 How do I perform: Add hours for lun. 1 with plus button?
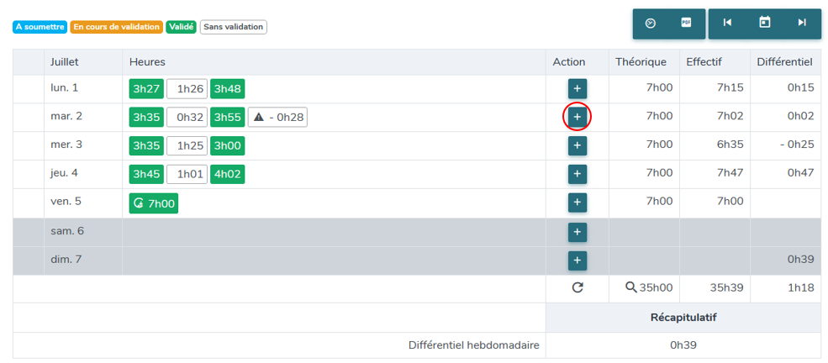[577, 88]
